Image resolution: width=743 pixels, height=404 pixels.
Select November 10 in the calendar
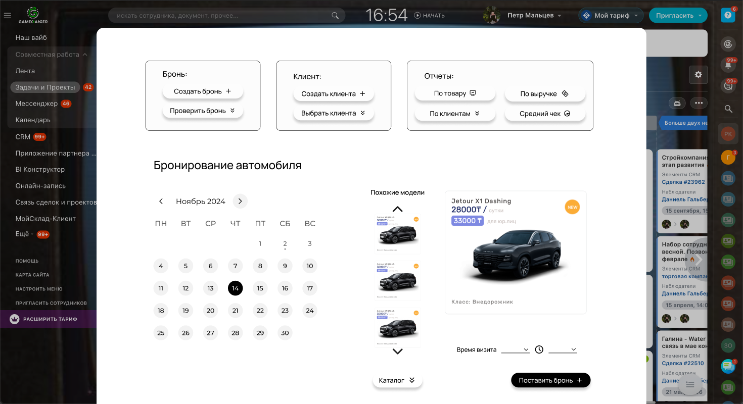point(310,266)
